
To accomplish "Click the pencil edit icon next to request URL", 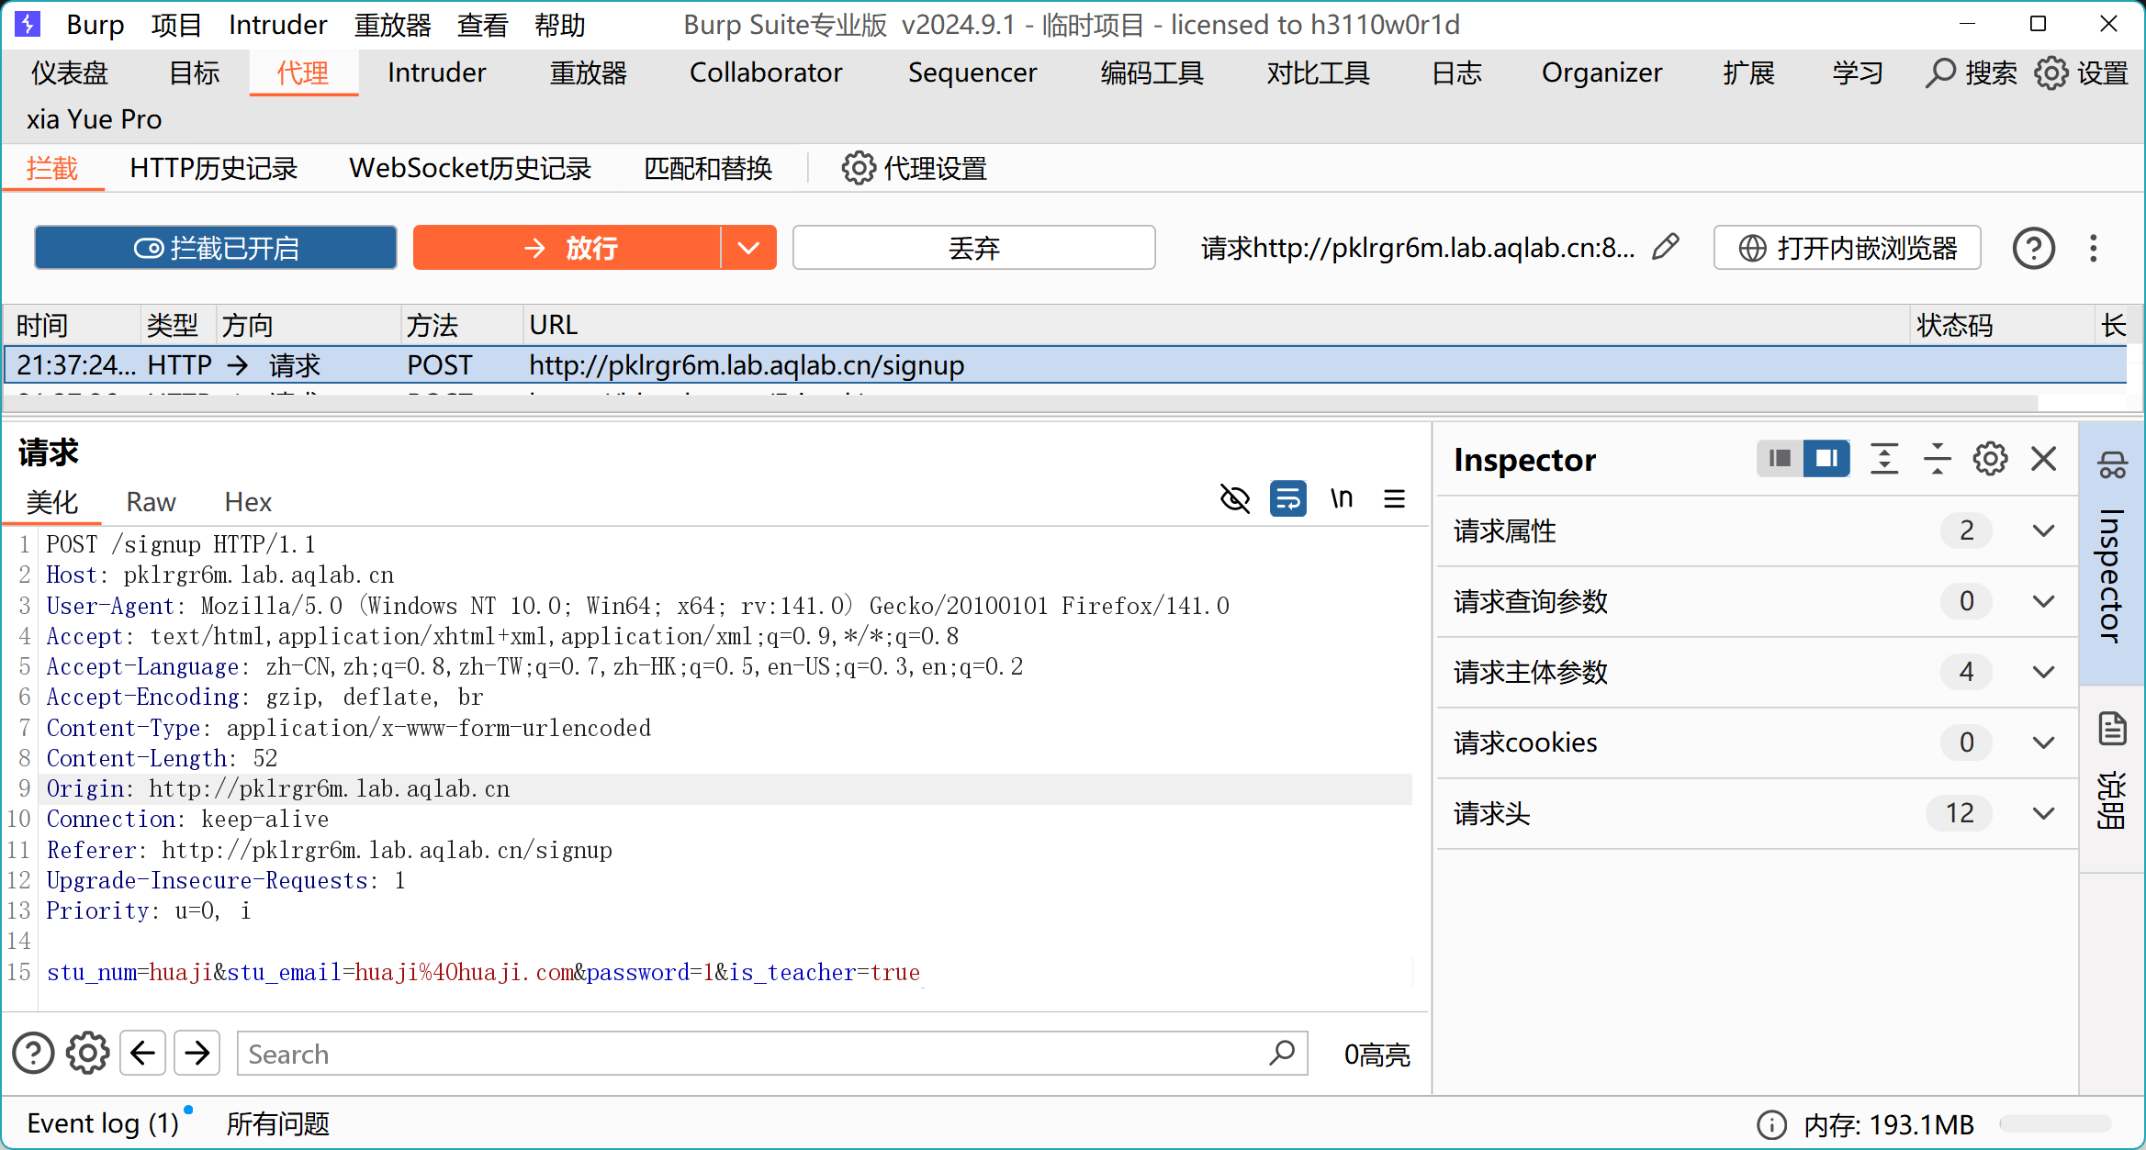I will (1665, 247).
